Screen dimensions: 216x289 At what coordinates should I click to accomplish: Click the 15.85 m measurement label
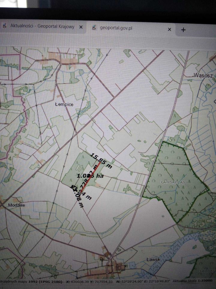click(101, 161)
